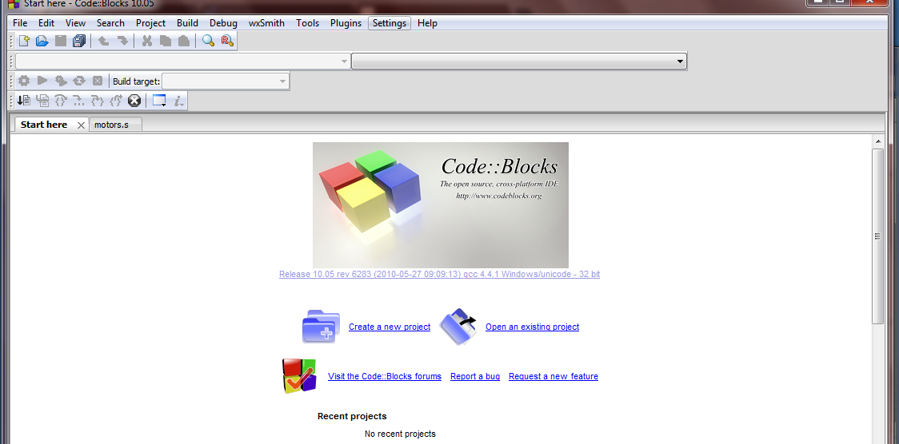The width and height of the screenshot is (899, 444).
Task: Open the Debug menu
Action: pyautogui.click(x=224, y=23)
